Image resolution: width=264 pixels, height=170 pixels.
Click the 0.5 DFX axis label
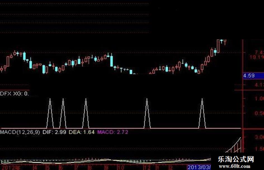(x=259, y=113)
